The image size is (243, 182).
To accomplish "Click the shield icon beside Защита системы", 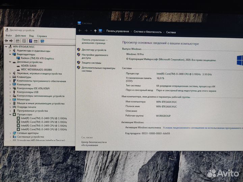I will tap(79, 63).
